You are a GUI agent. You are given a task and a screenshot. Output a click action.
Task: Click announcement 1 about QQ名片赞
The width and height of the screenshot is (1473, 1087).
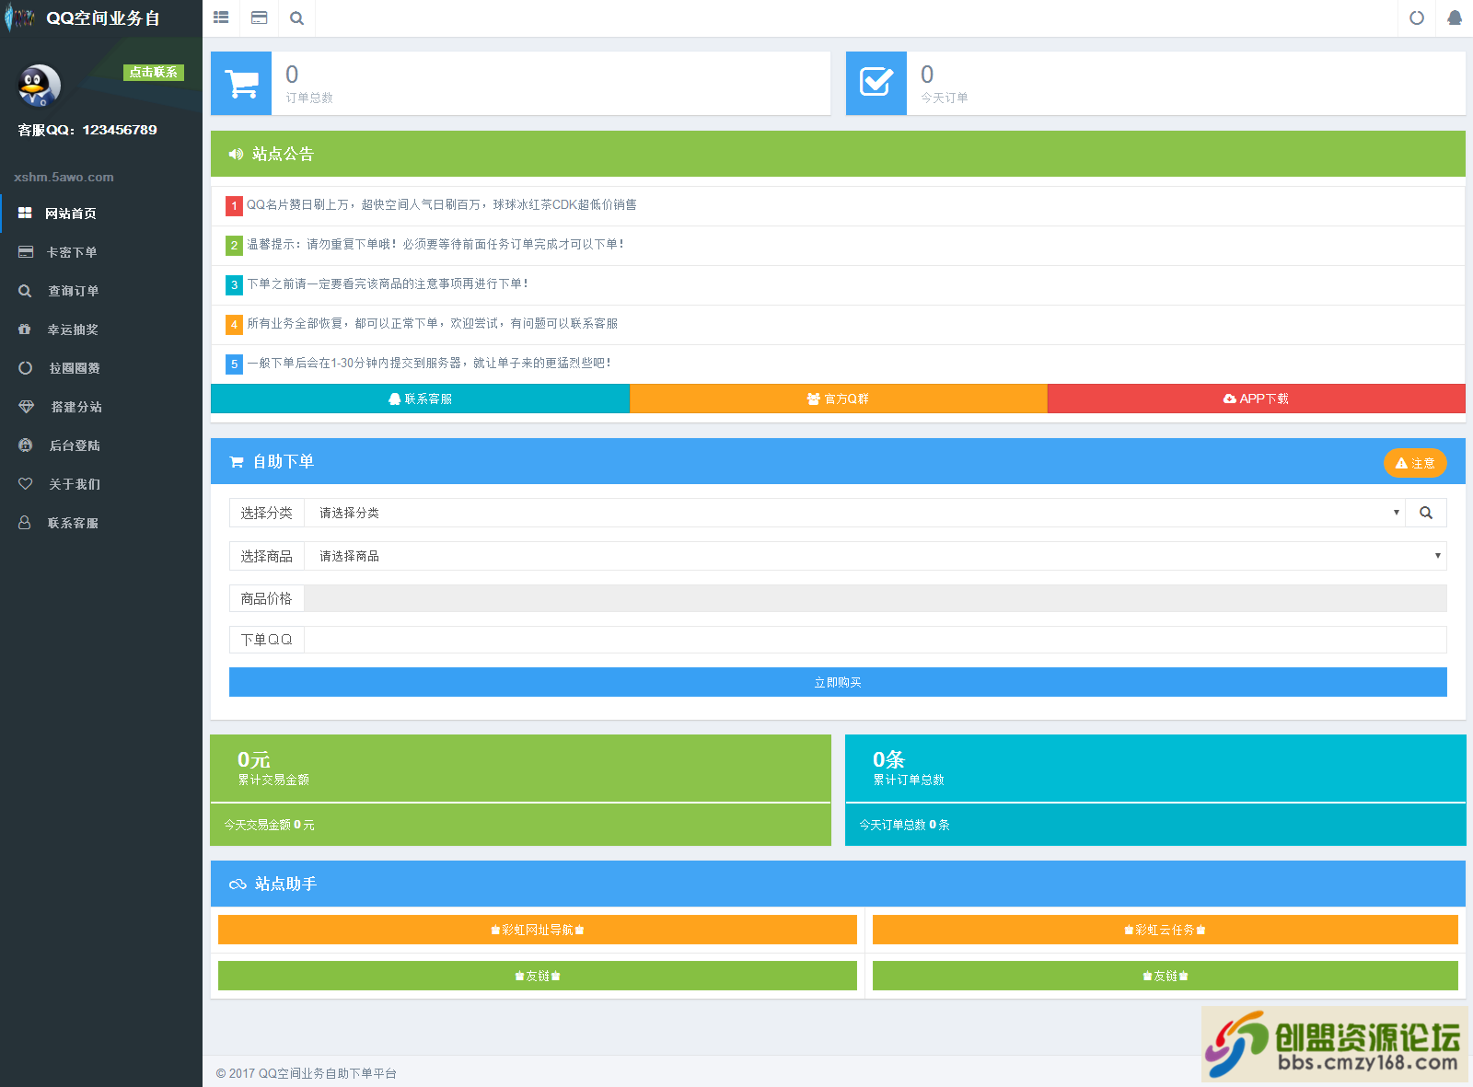[441, 205]
